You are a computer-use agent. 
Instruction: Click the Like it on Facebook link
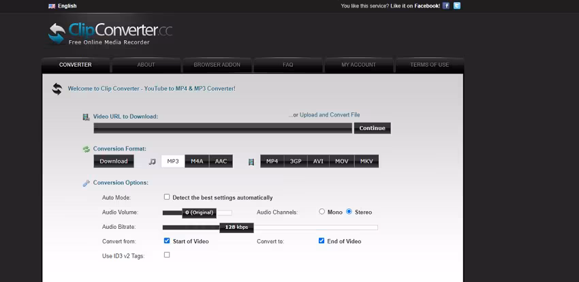coord(416,6)
